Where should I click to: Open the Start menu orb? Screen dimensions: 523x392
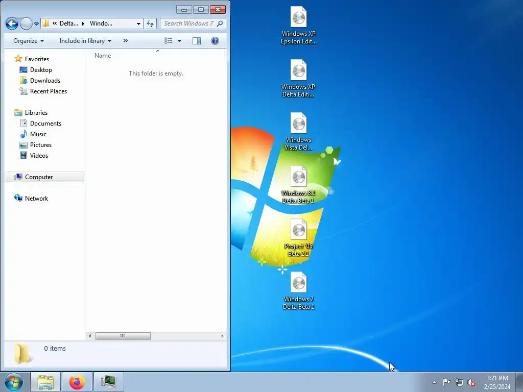click(x=14, y=382)
